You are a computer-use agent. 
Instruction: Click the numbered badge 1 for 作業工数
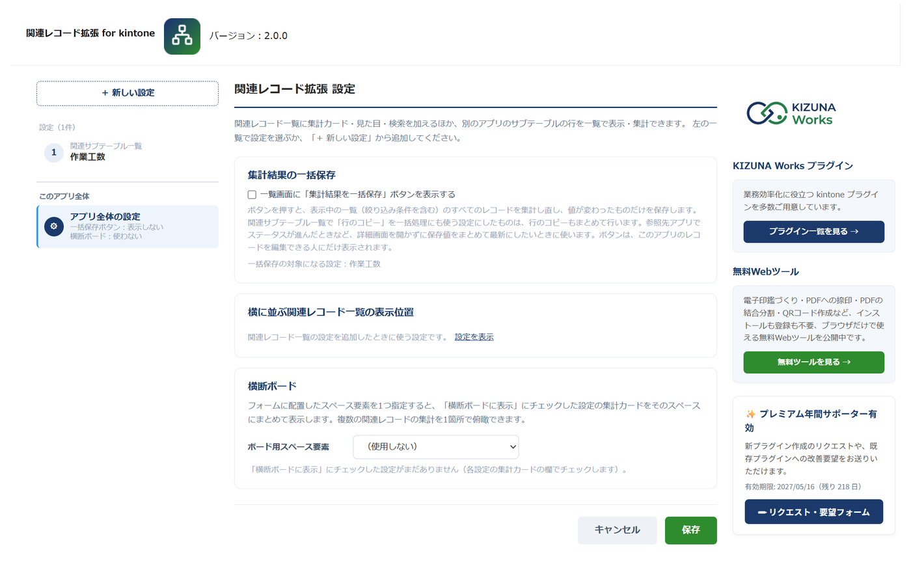click(54, 152)
